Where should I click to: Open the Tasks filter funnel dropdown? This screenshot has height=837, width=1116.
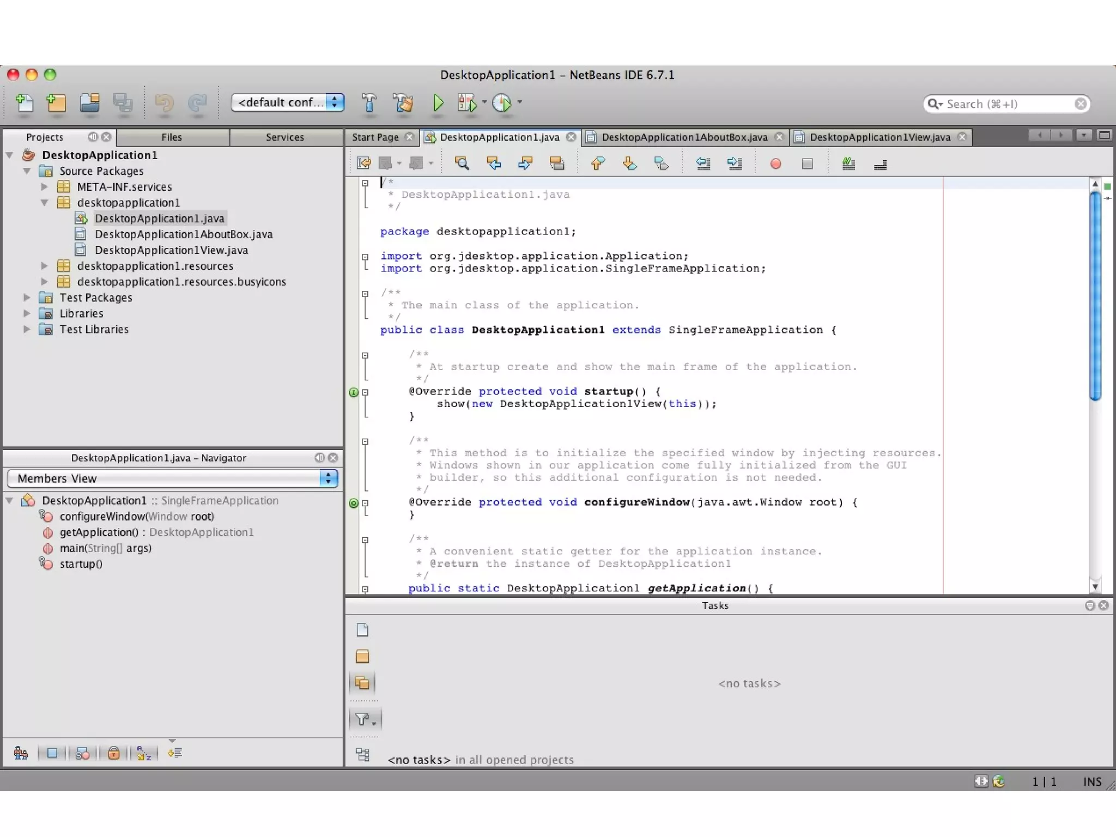point(365,720)
